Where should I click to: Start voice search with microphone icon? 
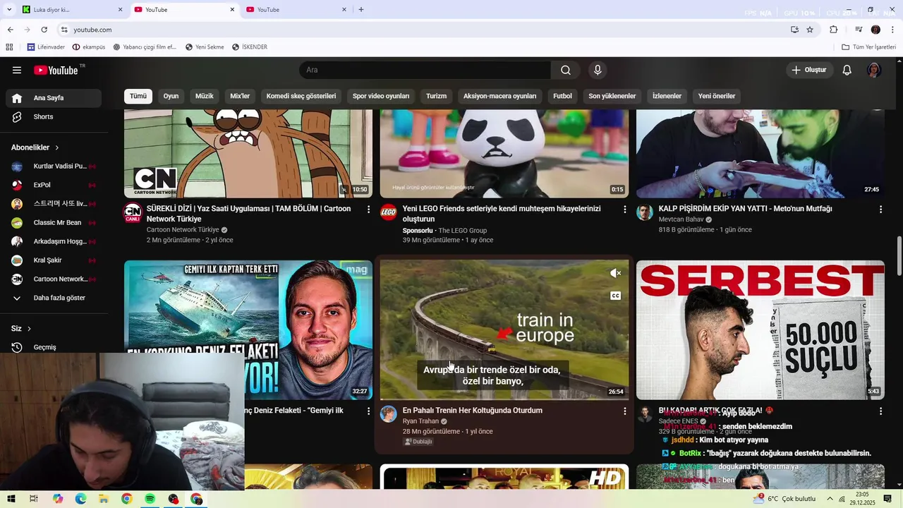pyautogui.click(x=598, y=70)
